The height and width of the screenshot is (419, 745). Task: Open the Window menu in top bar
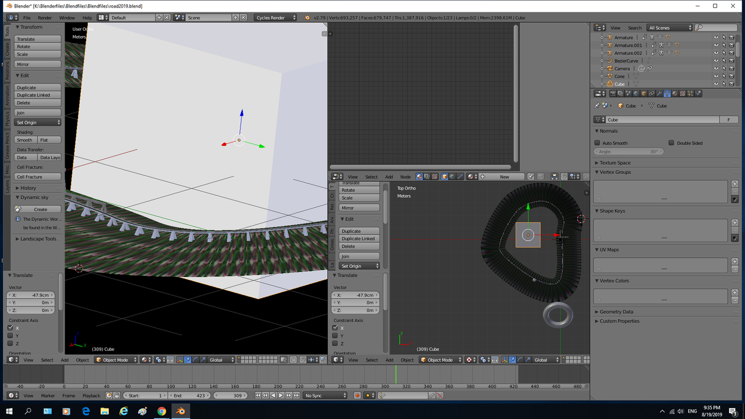tap(67, 17)
